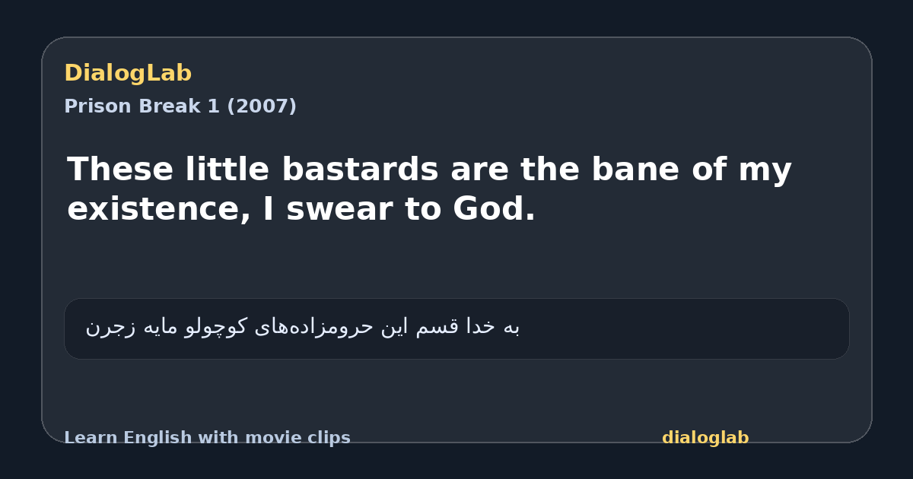
Task: Click the year '(2007)' in the subtitle
Action: [x=262, y=106]
